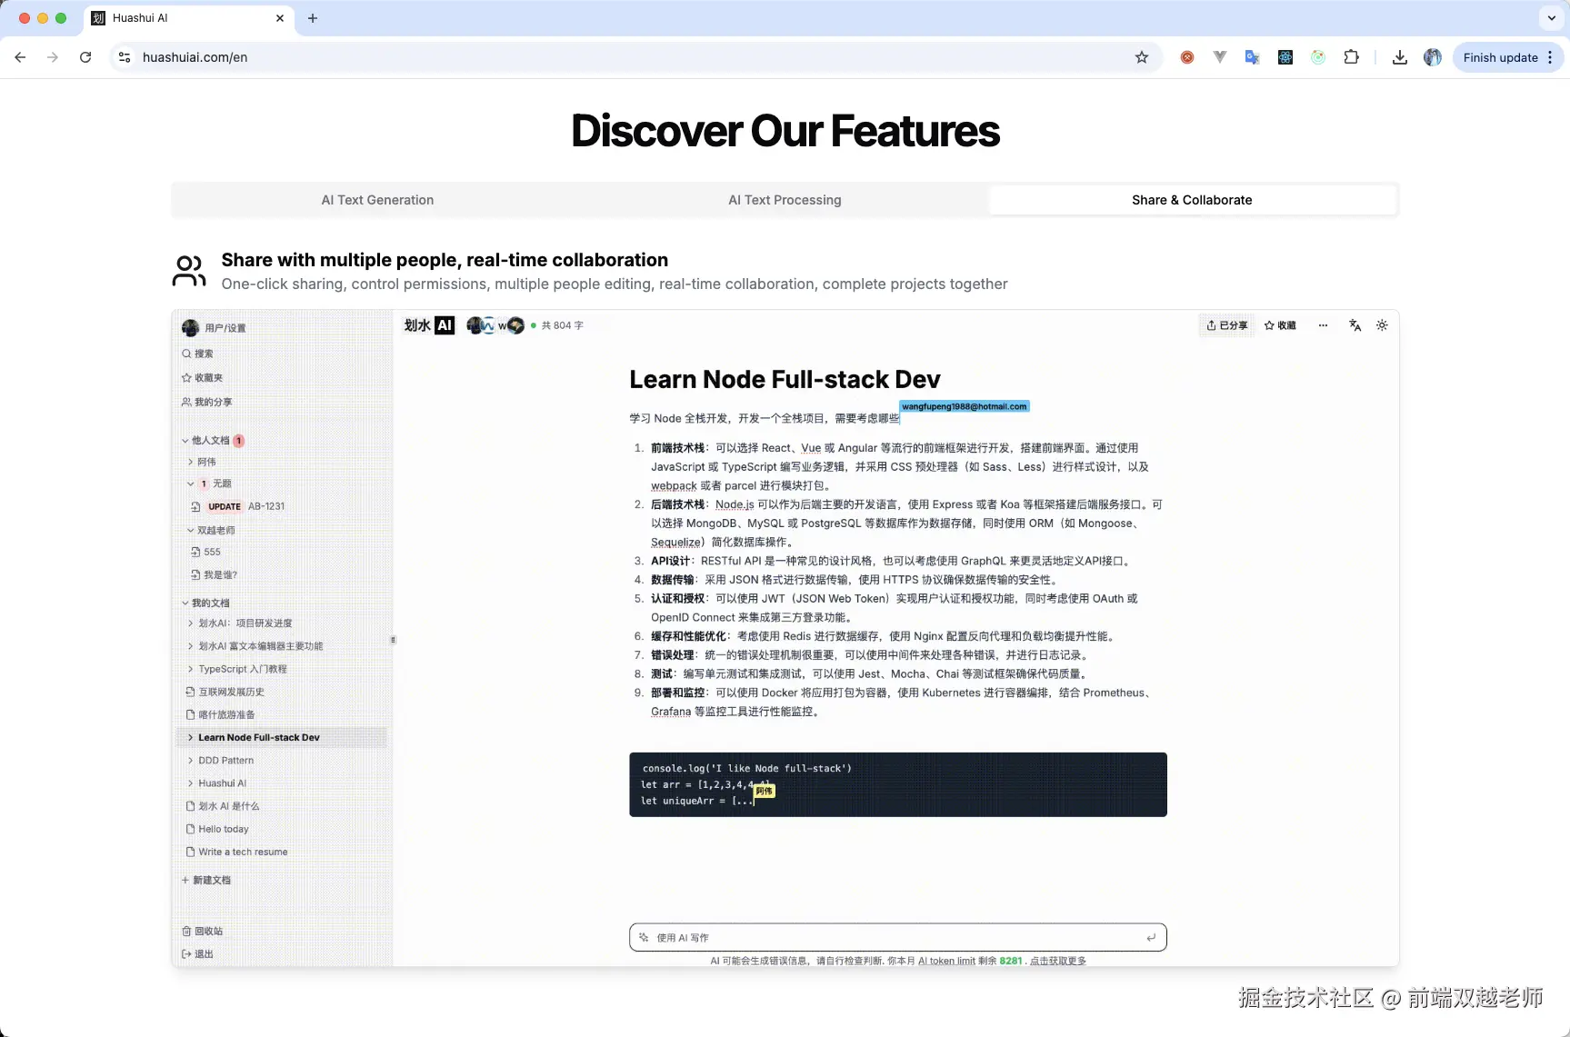Toggle light/dark theme with the sun icon
The image size is (1570, 1037).
(1382, 324)
